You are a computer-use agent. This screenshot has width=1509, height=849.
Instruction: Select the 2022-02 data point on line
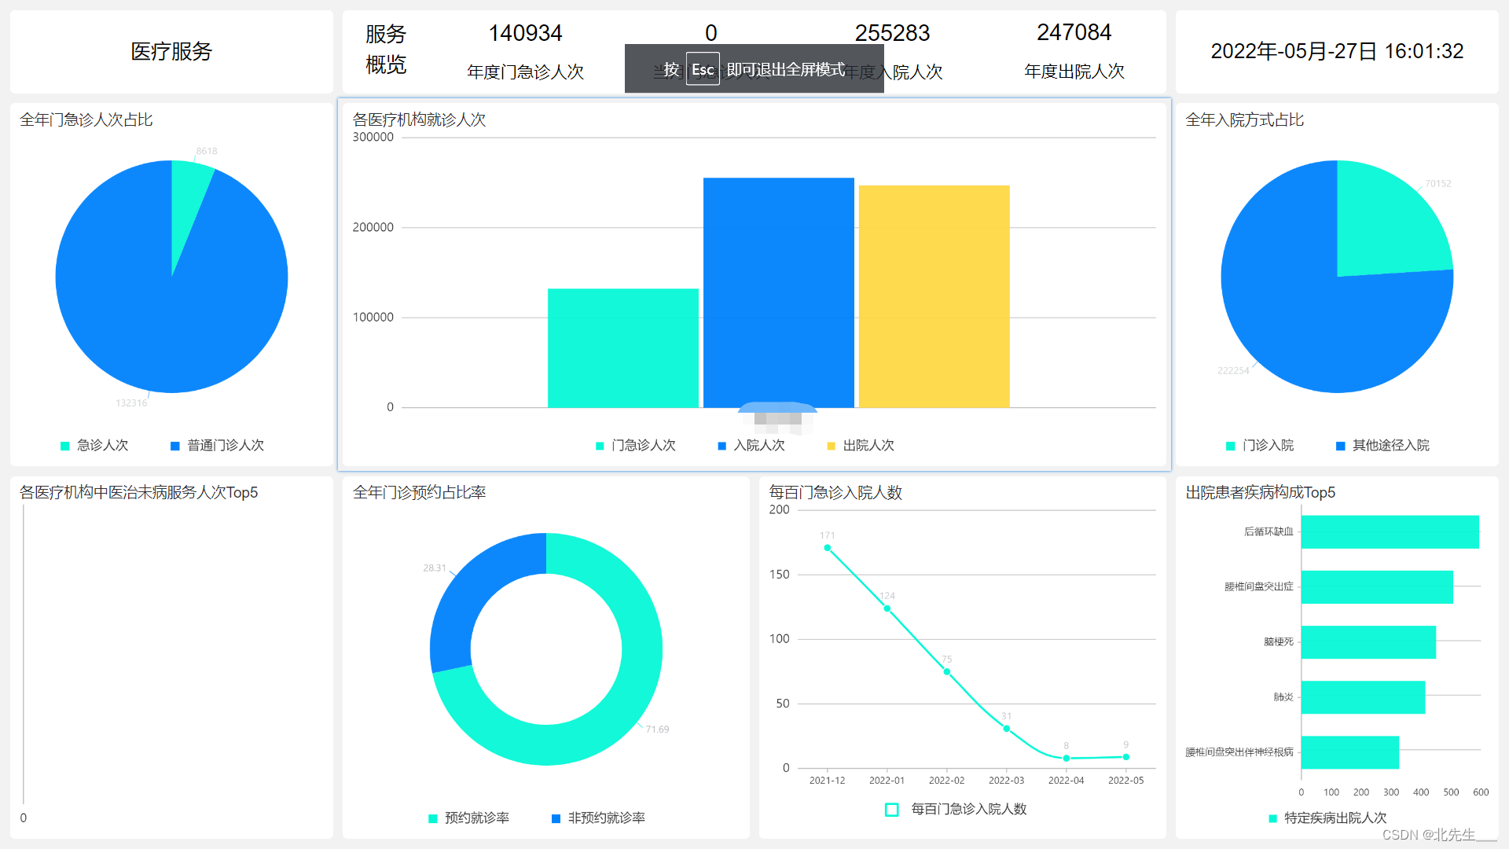click(x=947, y=672)
